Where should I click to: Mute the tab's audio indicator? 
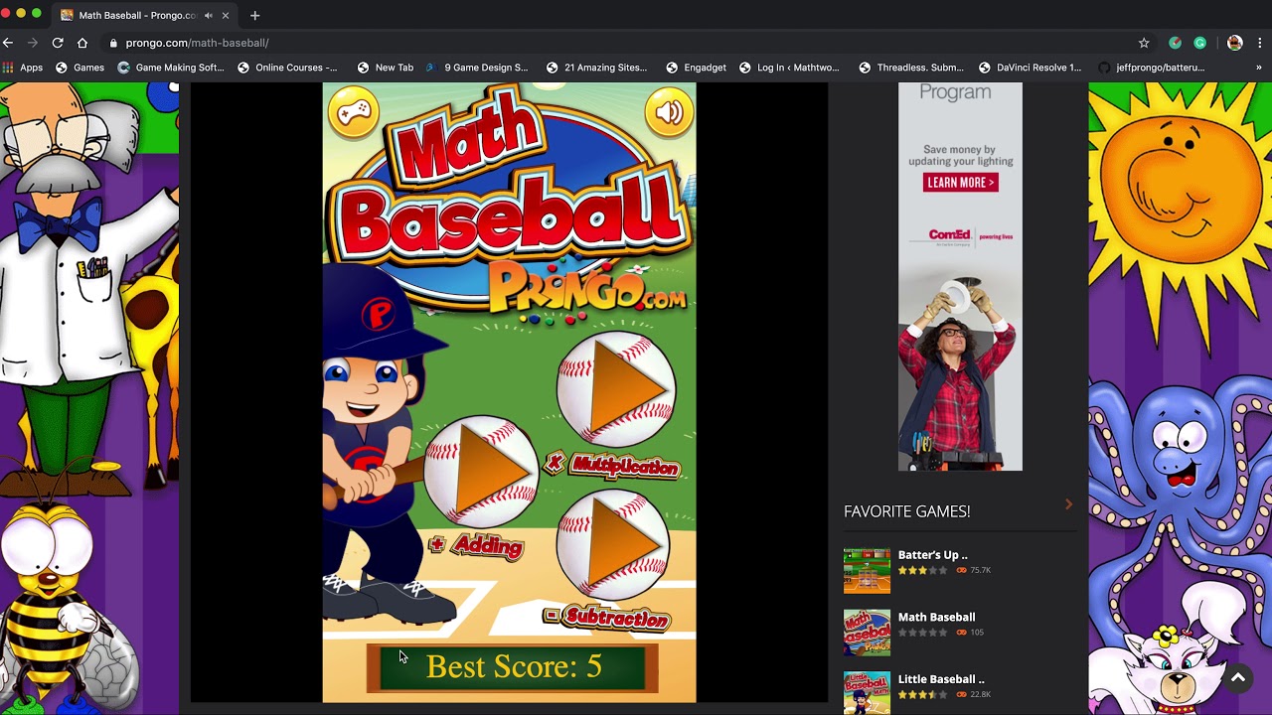coord(209,15)
